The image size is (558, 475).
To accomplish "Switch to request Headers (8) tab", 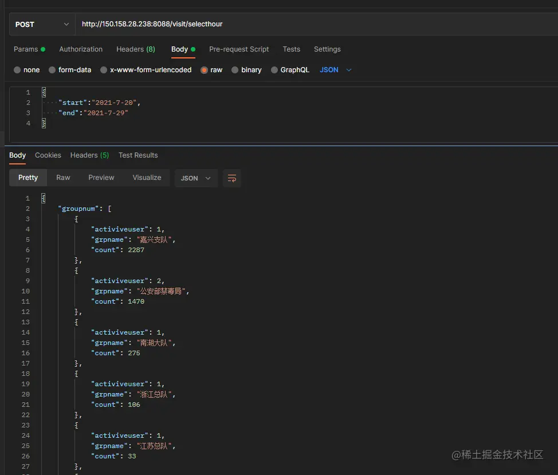I will coord(135,49).
